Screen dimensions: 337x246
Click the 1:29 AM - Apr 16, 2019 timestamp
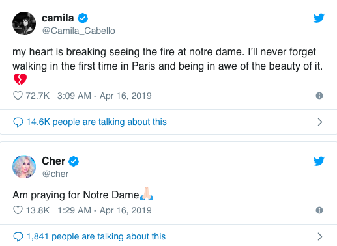tap(104, 210)
